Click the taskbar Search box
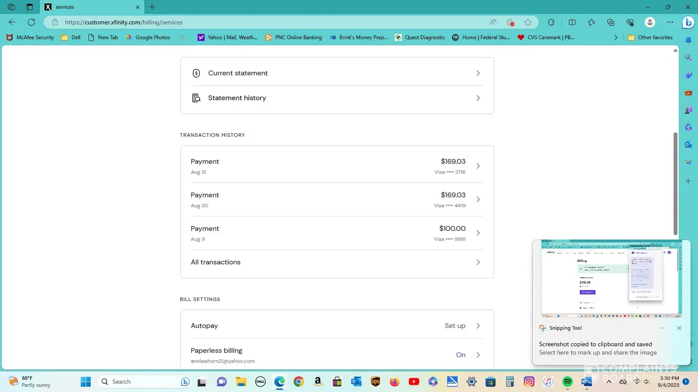The width and height of the screenshot is (698, 392). (144, 382)
